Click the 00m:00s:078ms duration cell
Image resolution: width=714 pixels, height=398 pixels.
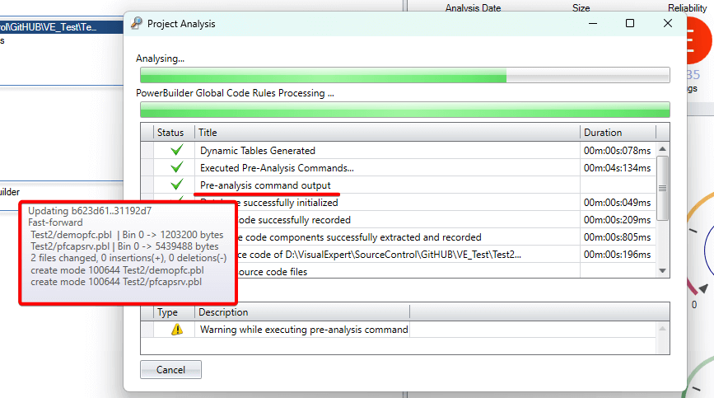click(618, 150)
